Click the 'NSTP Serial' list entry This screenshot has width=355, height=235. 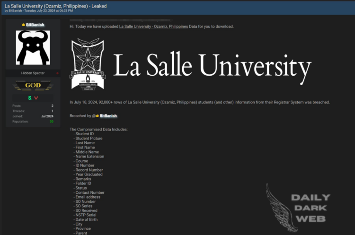point(85,215)
